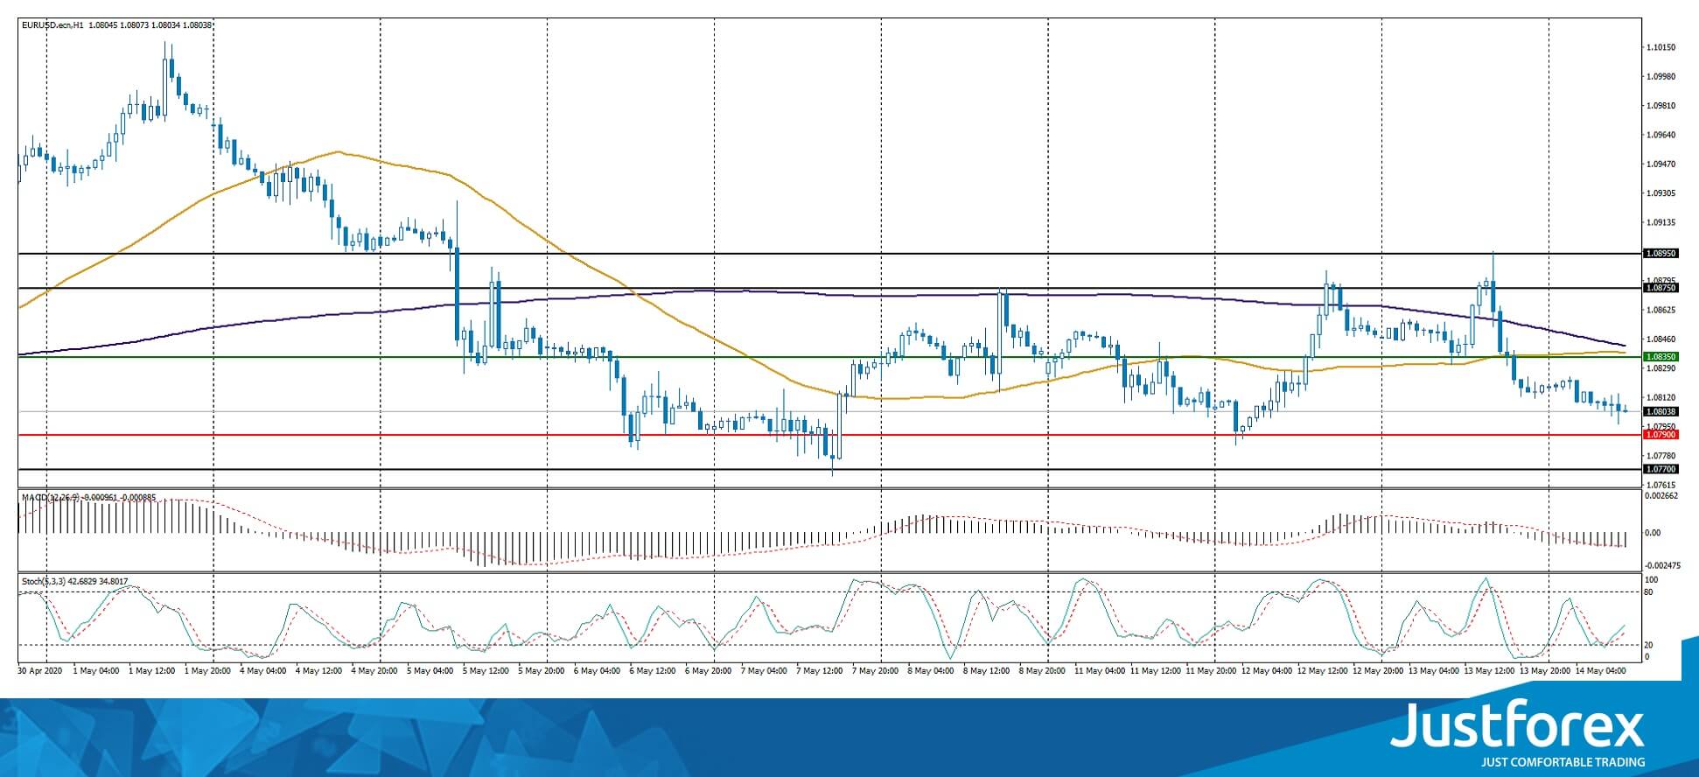Click the 1 May 04:00 time label

(96, 671)
